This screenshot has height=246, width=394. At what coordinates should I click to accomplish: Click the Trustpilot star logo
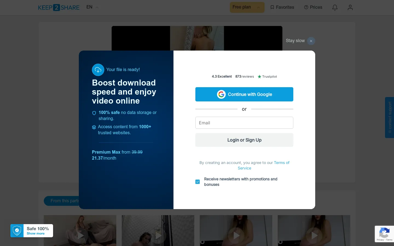coord(259,77)
